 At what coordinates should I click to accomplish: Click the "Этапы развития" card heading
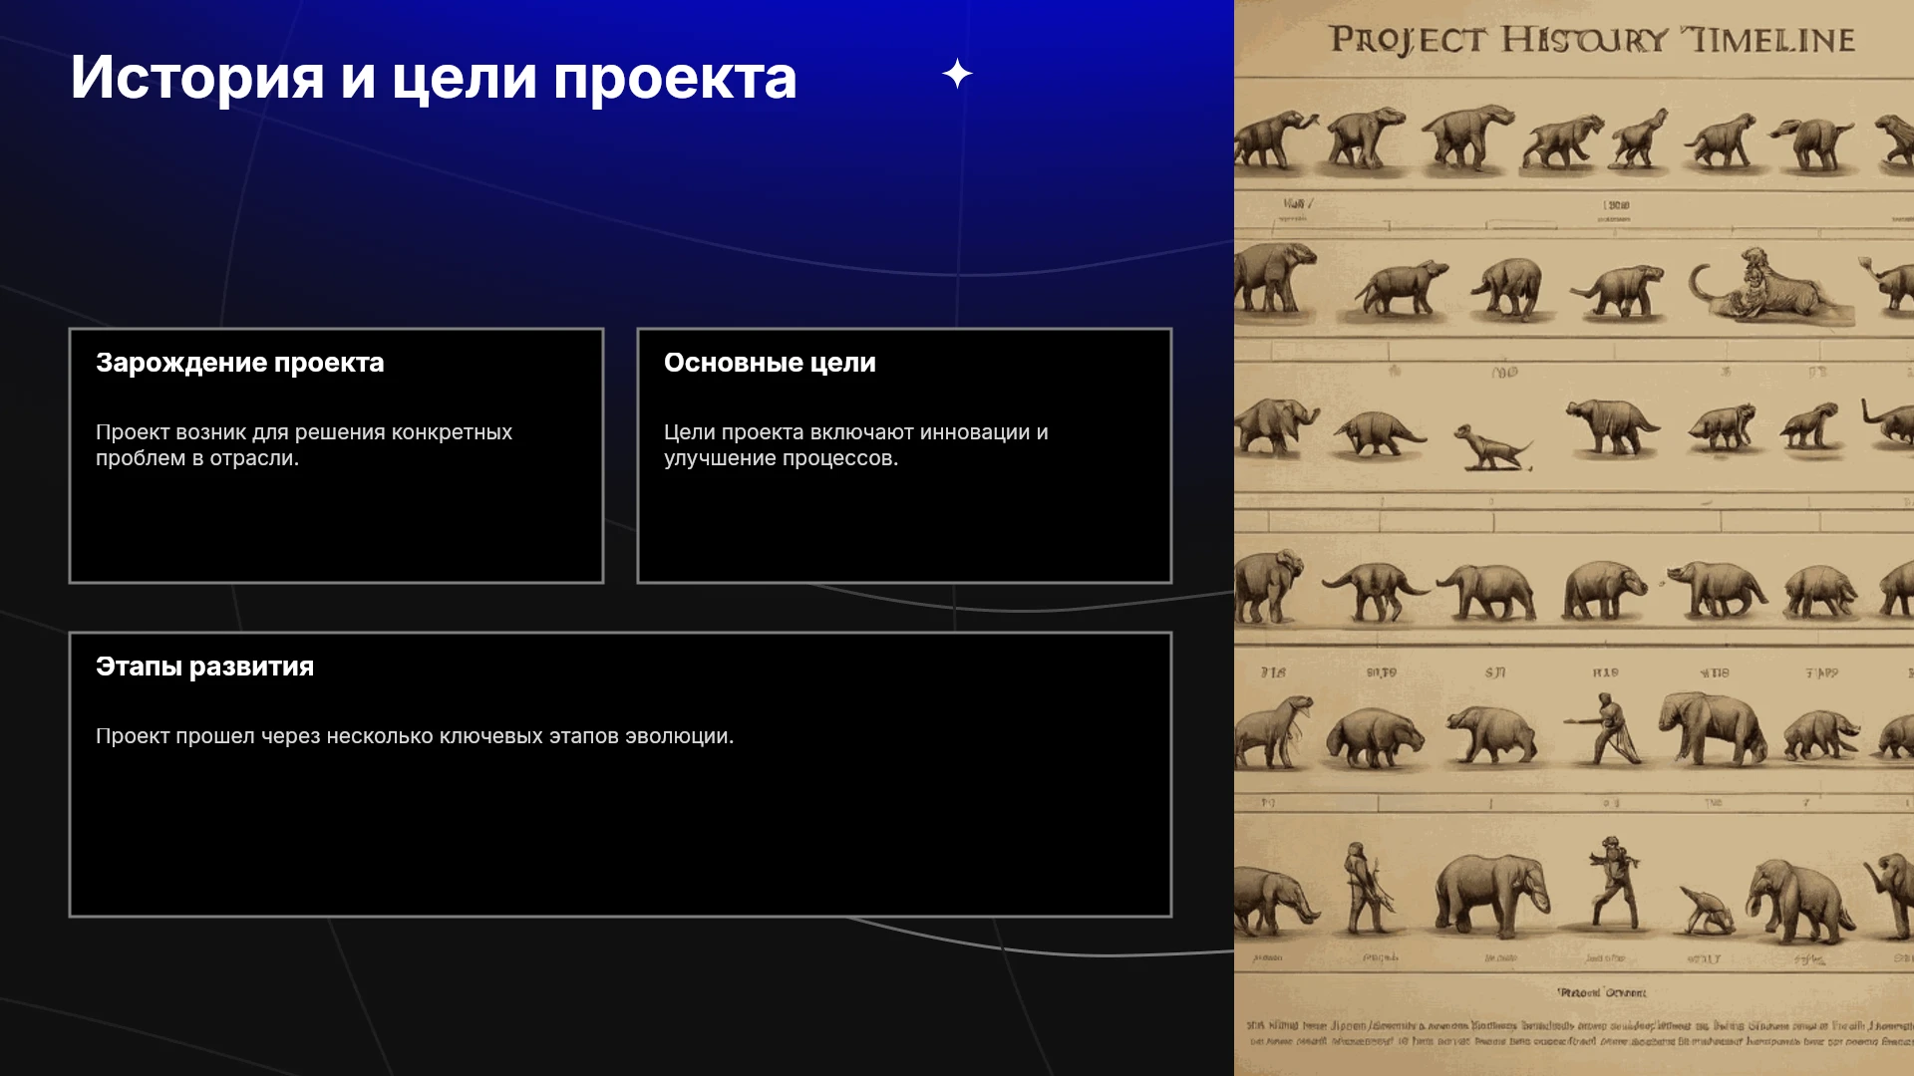(x=204, y=667)
